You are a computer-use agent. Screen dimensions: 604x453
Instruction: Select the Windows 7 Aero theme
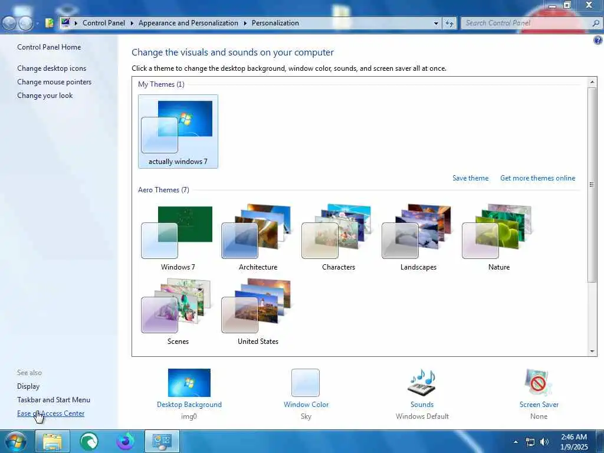(x=178, y=237)
